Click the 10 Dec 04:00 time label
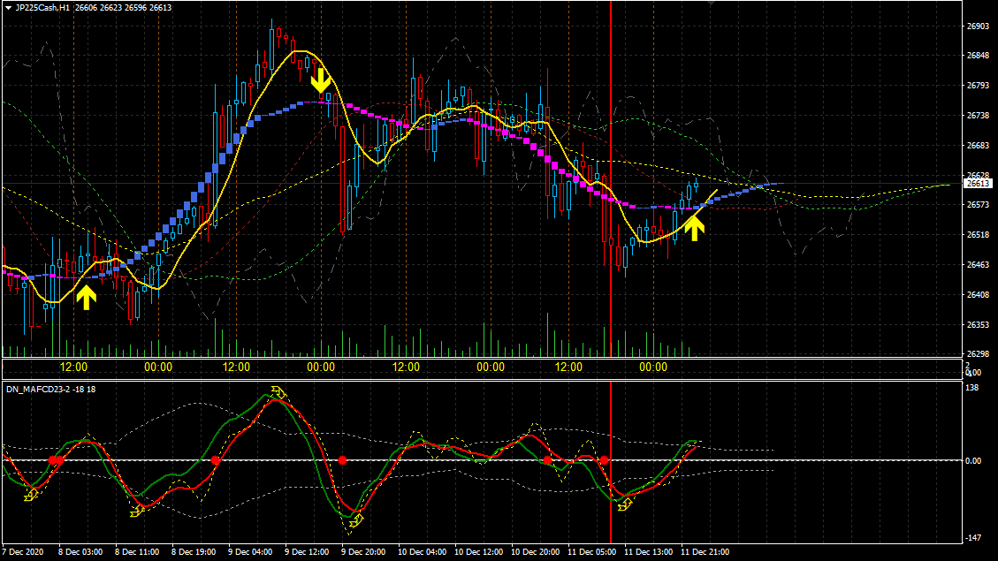Screen dimensions: 998x561 [422, 551]
